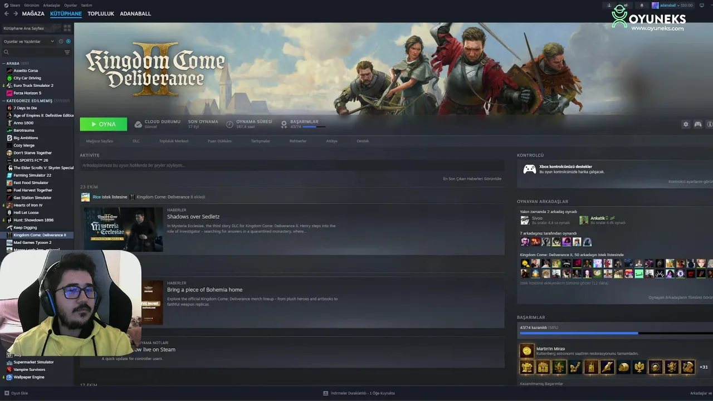Screen dimensions: 713x401
Task: Click the +31 more achievements badge
Action: point(704,367)
